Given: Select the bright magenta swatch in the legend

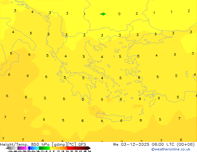Looking at the screenshot, I should click(x=25, y=148).
